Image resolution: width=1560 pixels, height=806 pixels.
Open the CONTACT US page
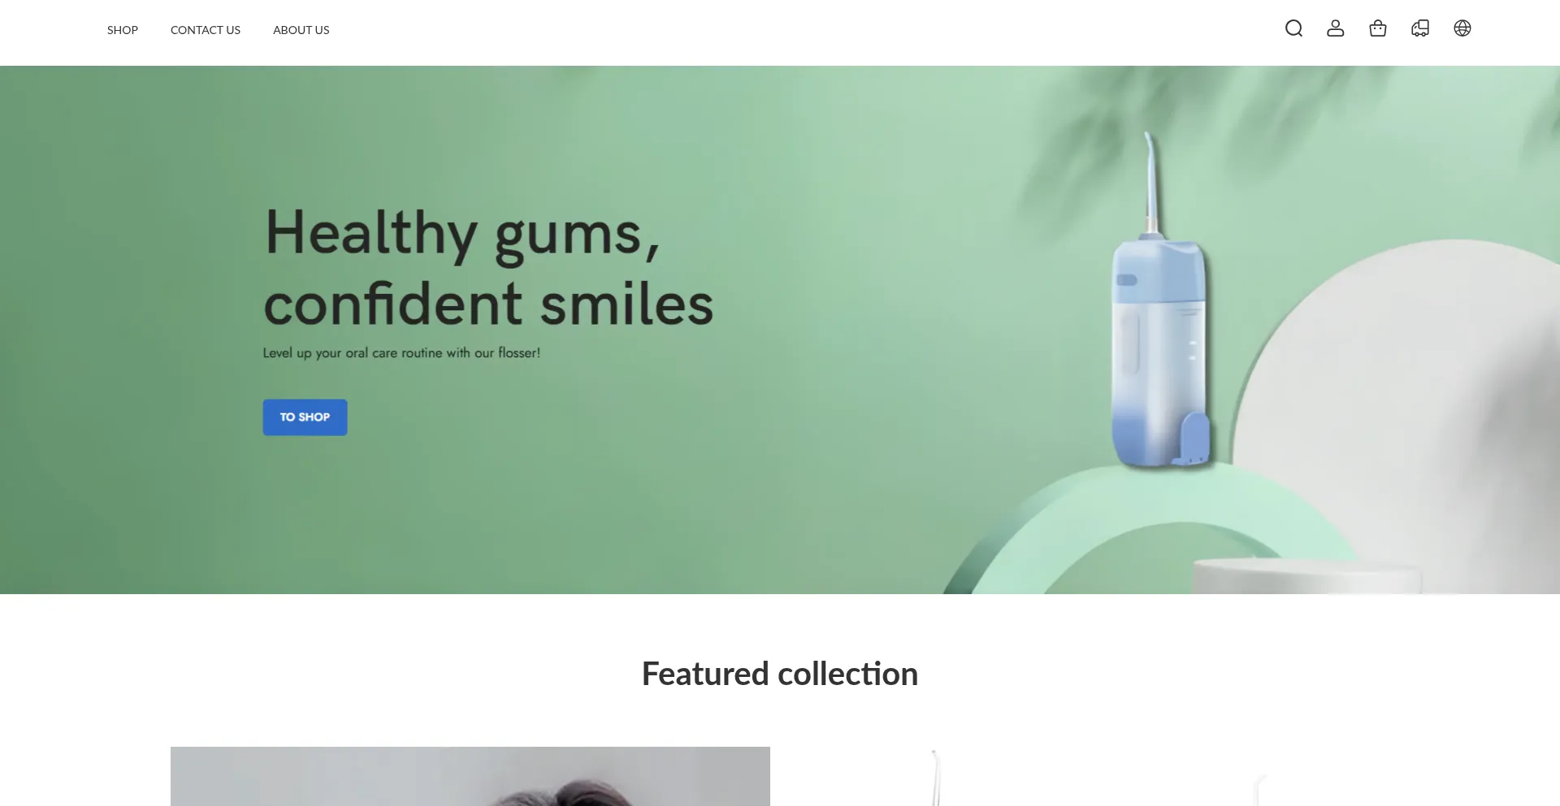(x=206, y=30)
